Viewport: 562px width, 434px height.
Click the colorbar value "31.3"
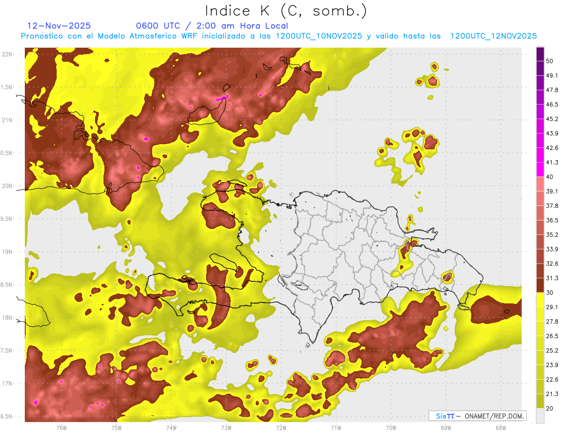(x=552, y=278)
